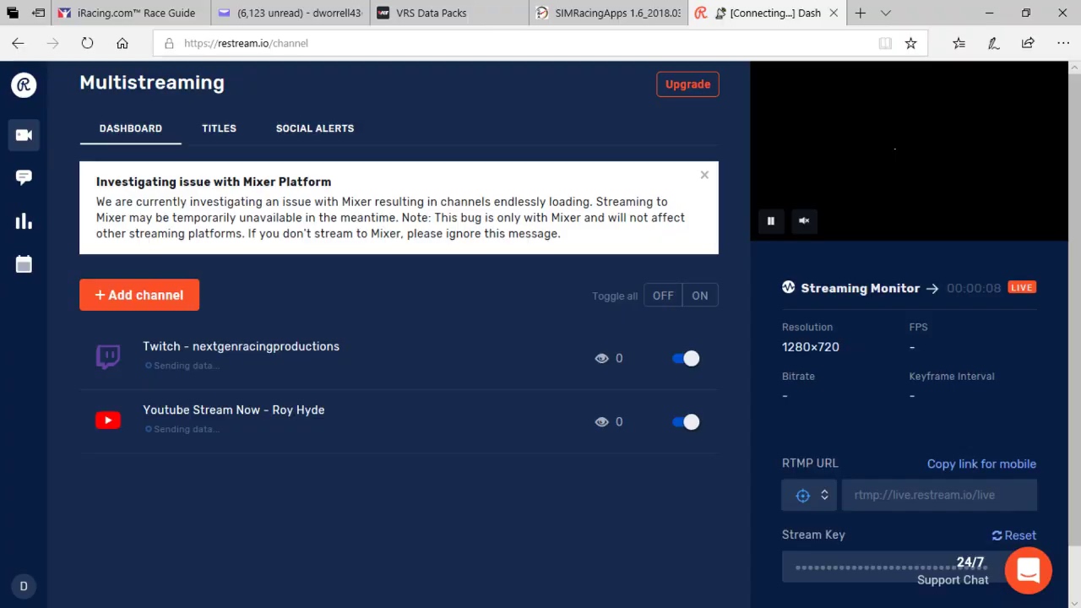
Task: Click the 00:00:08 stream timer
Action: coord(974,288)
